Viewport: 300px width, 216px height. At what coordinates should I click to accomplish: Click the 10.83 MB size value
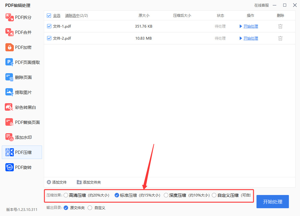143,38
